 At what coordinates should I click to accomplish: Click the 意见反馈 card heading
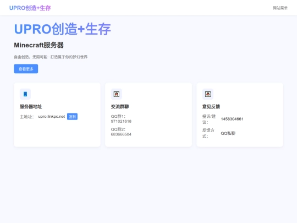(x=211, y=107)
